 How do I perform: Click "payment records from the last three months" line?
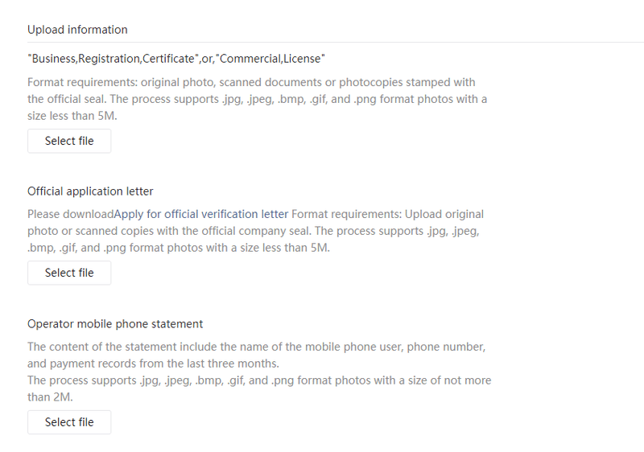click(153, 364)
